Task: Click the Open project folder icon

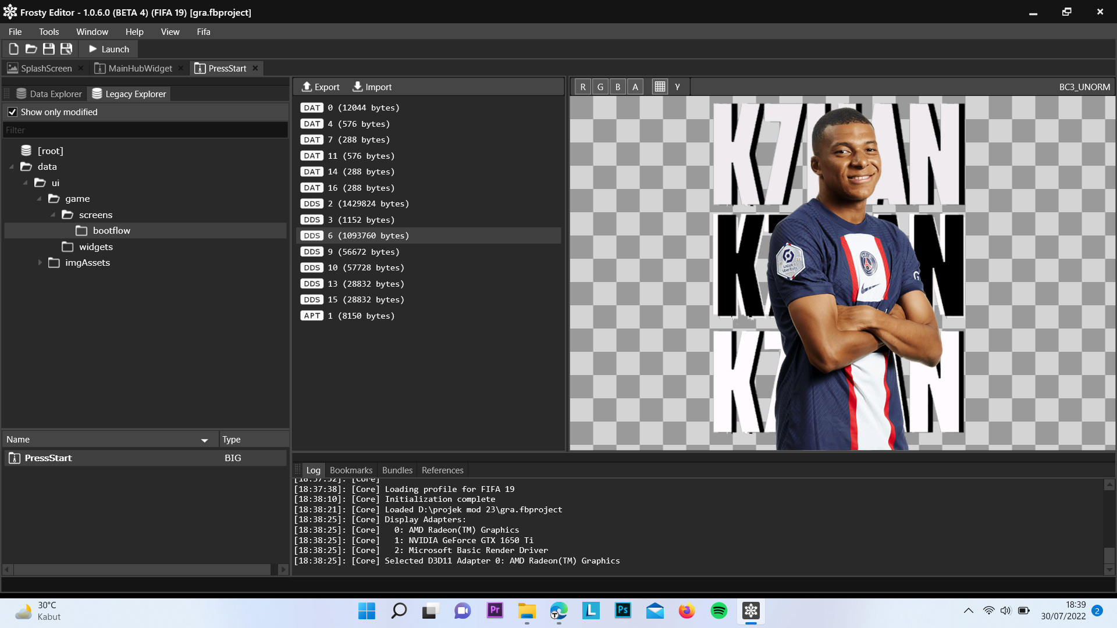Action: 31,49
